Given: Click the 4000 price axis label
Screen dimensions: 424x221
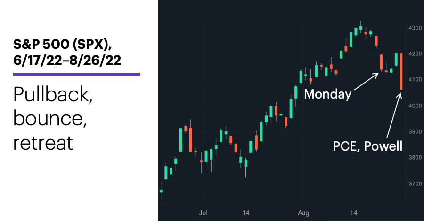Looking at the screenshot, I should [x=415, y=106].
